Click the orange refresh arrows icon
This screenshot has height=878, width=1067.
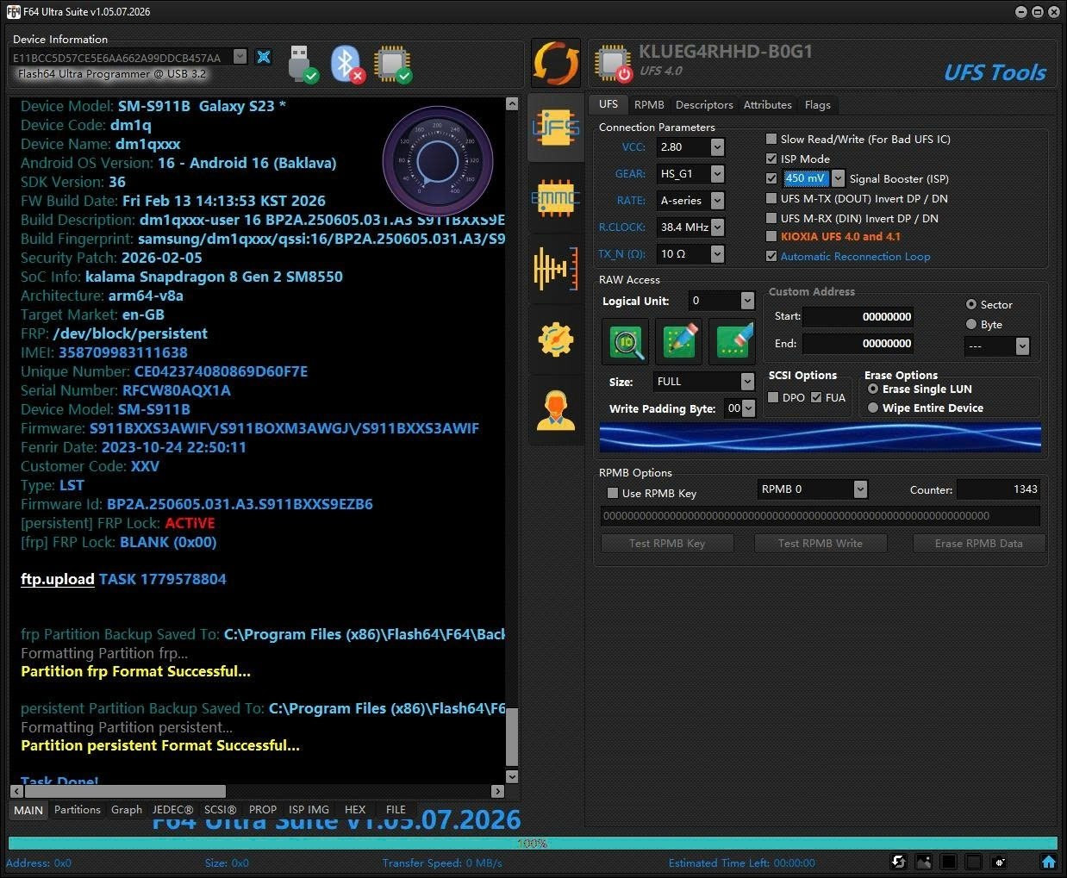coord(556,63)
